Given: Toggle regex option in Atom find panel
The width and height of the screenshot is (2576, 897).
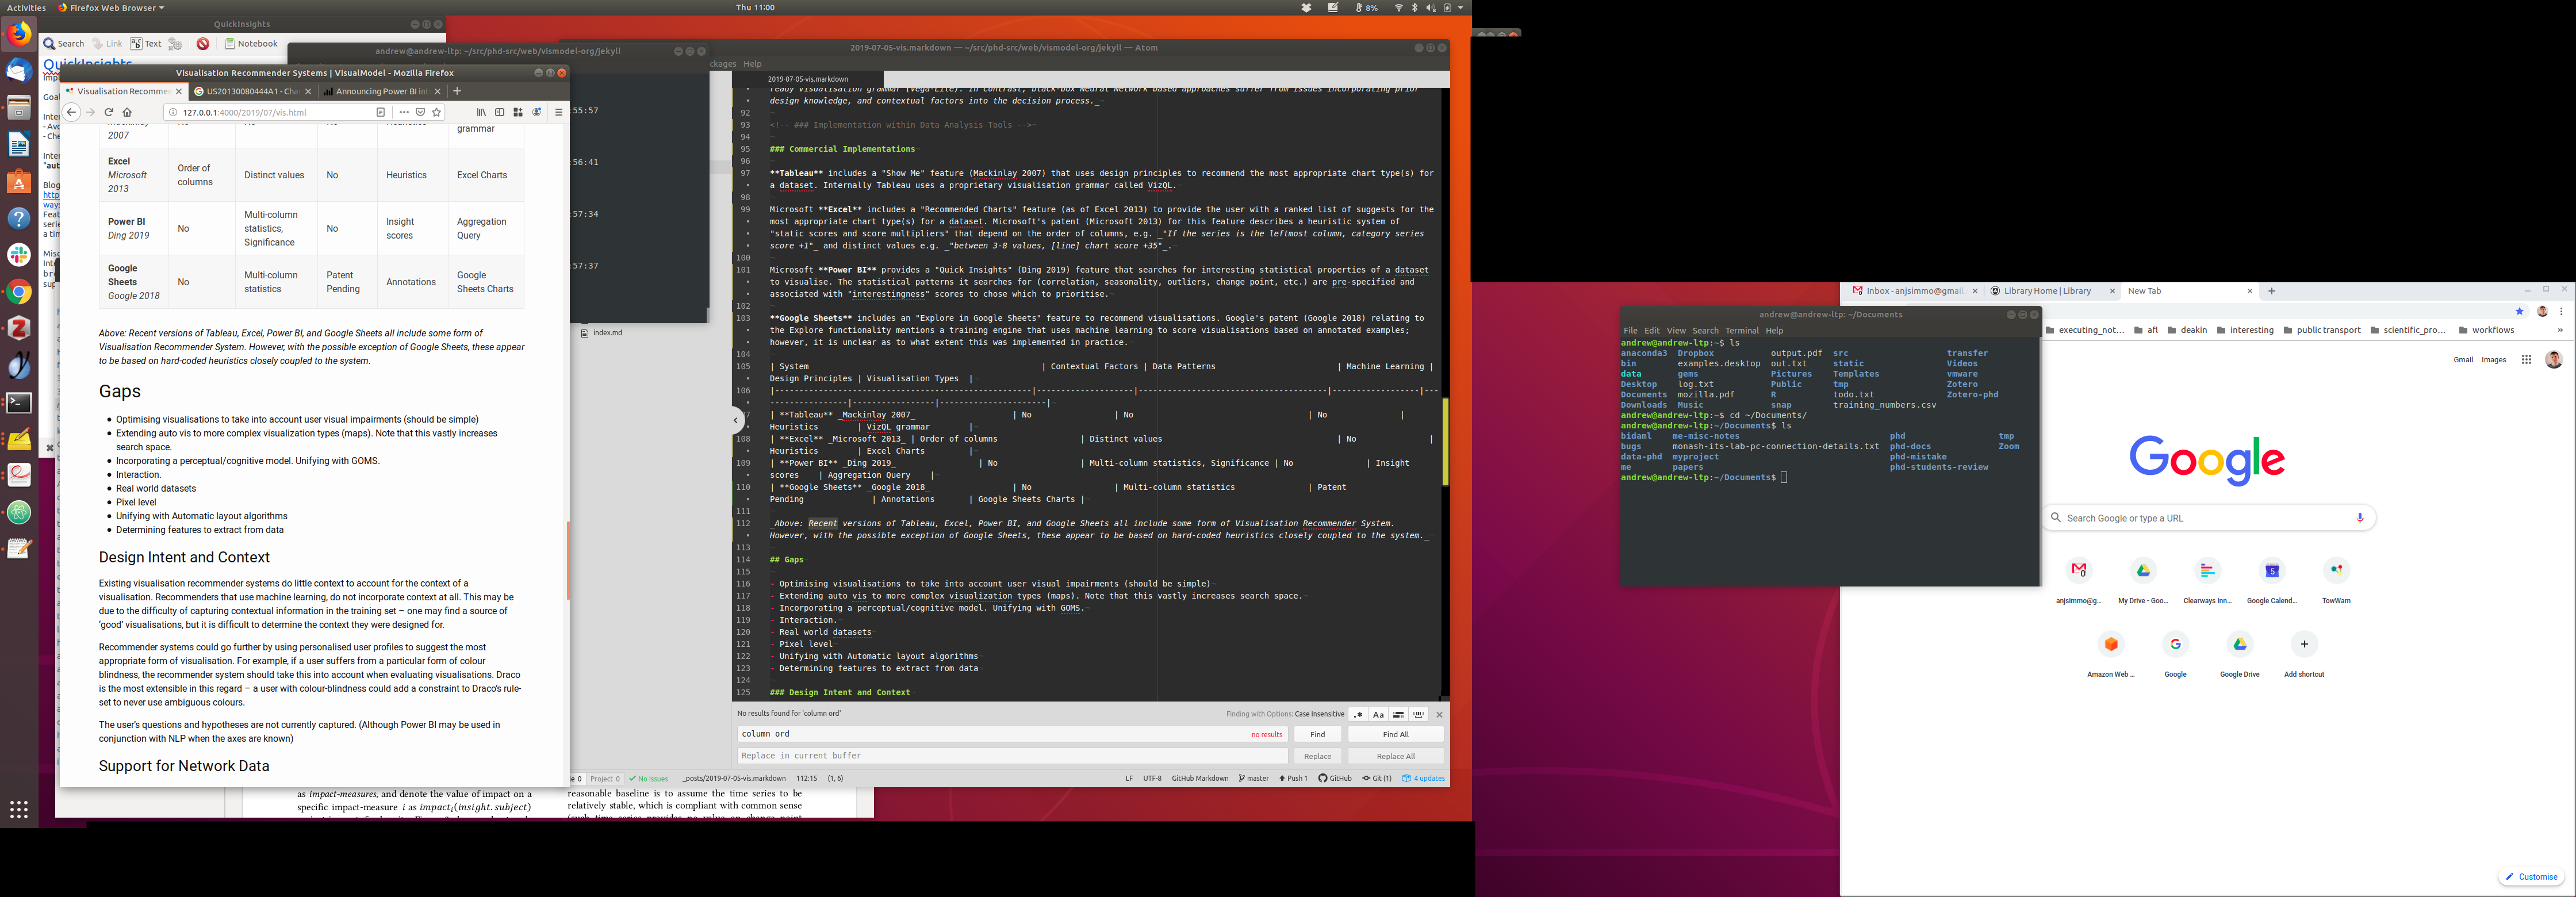Looking at the screenshot, I should coord(1358,715).
